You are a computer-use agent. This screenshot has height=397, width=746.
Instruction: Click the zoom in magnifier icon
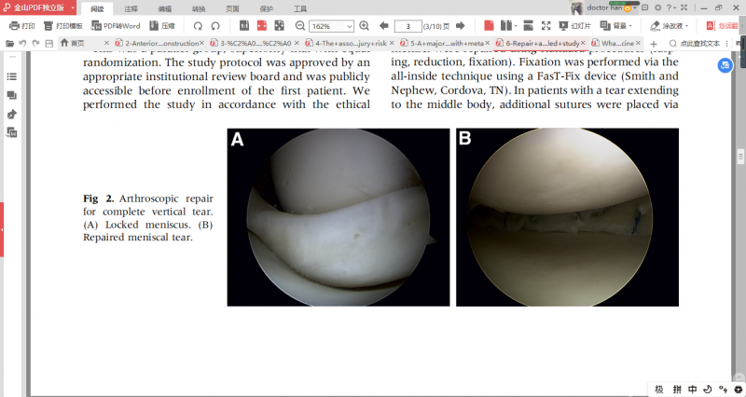364,25
